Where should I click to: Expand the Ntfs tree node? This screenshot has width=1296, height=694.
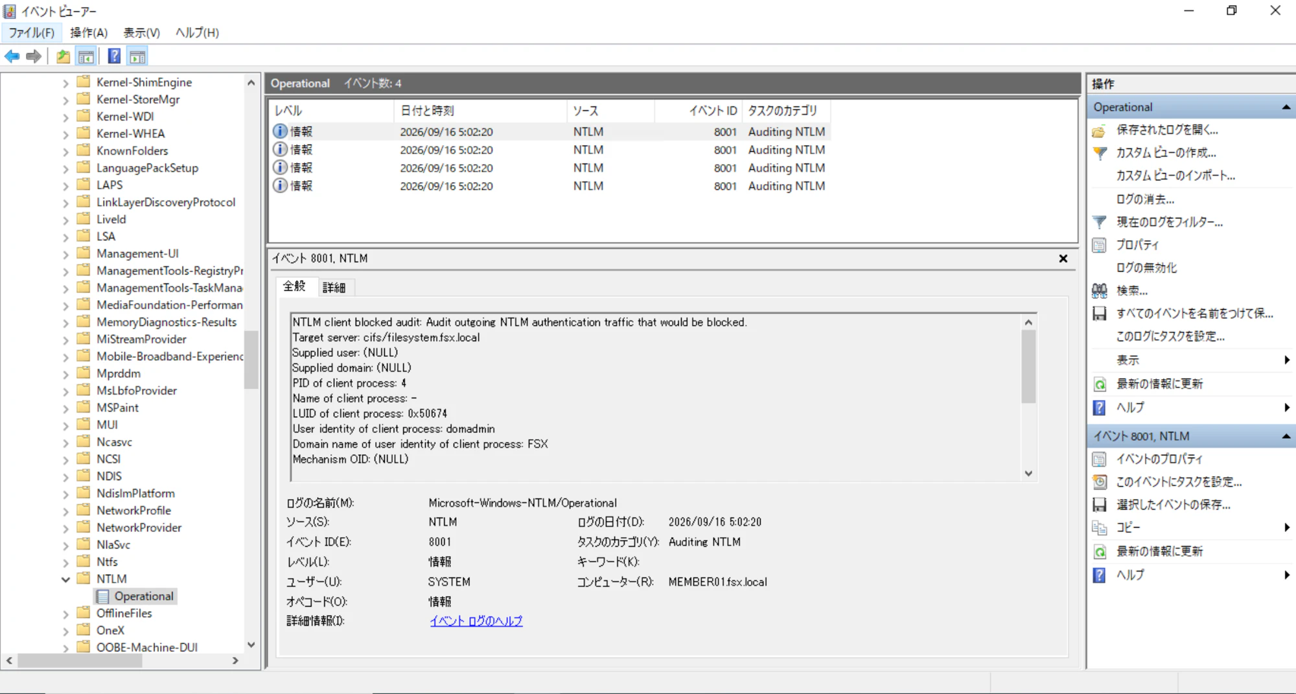click(x=65, y=562)
